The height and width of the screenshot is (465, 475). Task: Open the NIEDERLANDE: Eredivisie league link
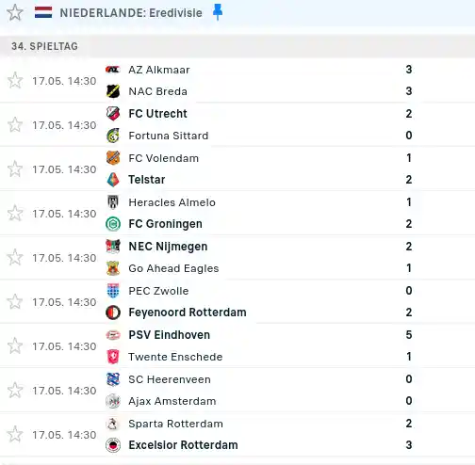pos(131,13)
